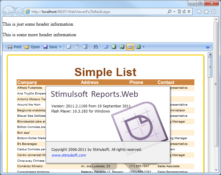Click the Phone column header

(x=136, y=82)
